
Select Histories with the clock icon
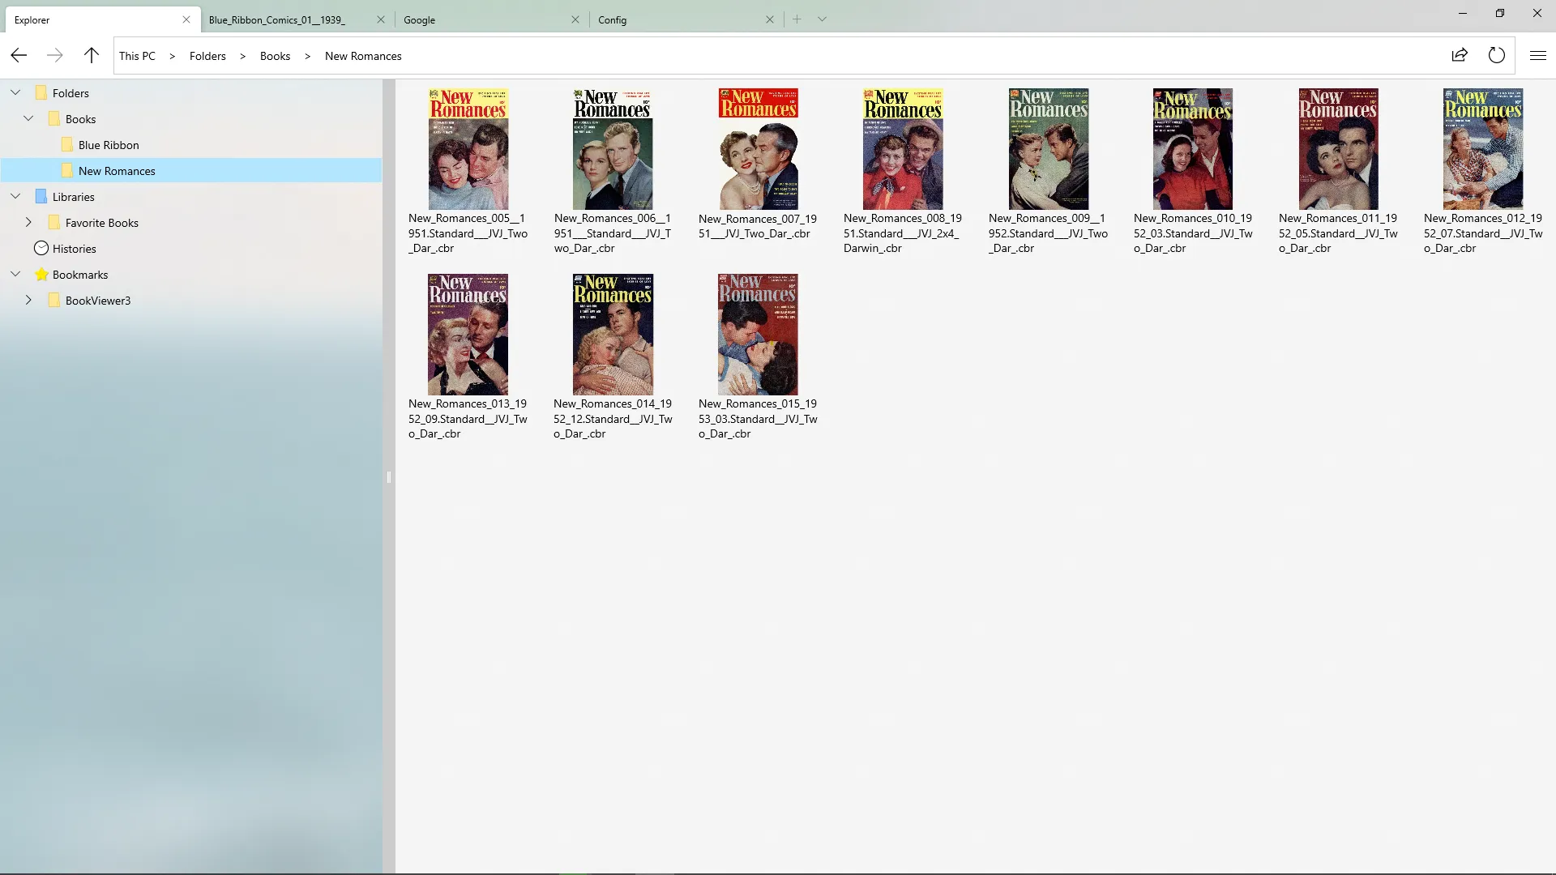tap(75, 248)
